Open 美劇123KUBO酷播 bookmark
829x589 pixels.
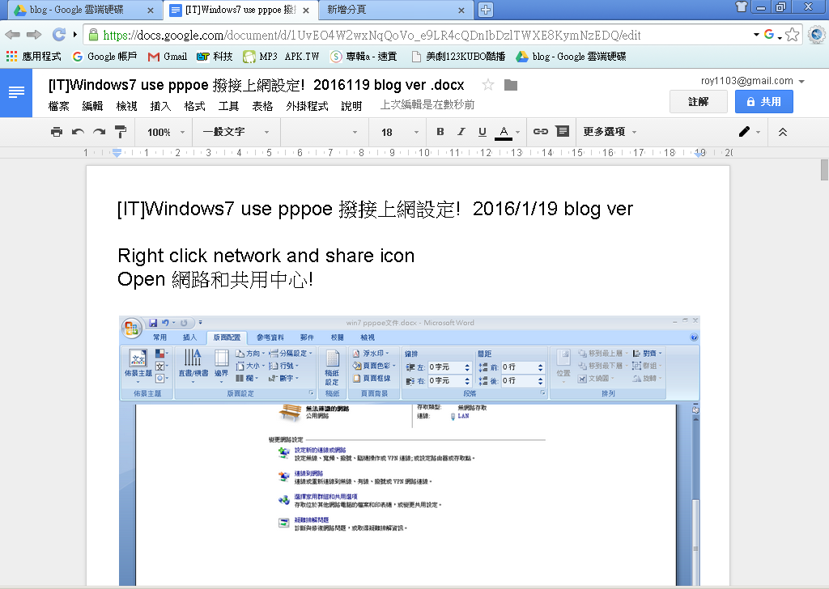(x=458, y=56)
